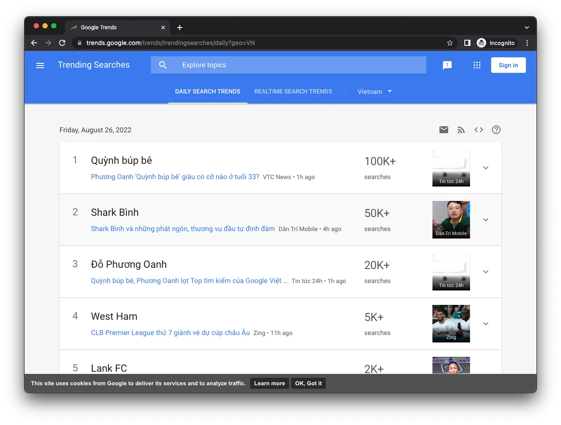Image resolution: width=561 pixels, height=425 pixels.
Task: Accept cookies with OK, Got it
Action: point(308,384)
